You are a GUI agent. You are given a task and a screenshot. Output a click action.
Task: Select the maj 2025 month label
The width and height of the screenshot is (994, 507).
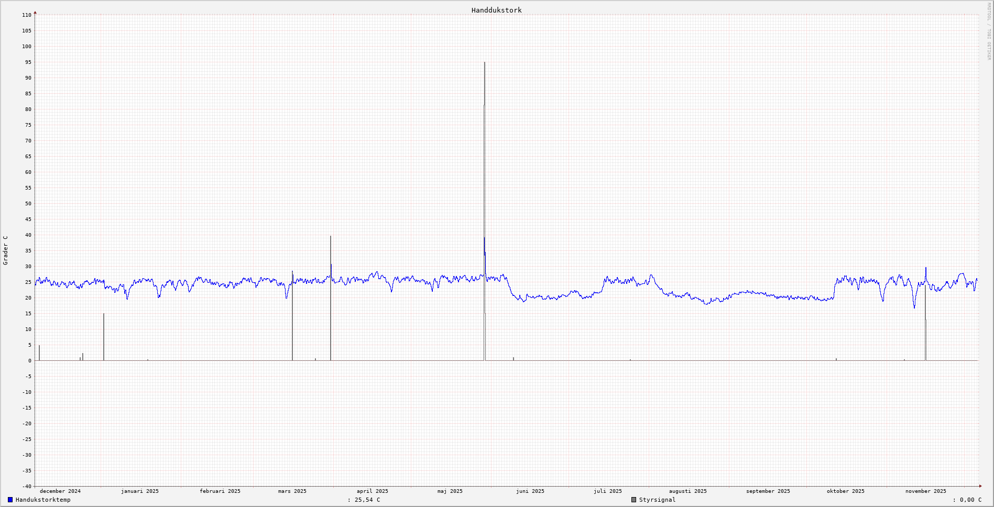pyautogui.click(x=450, y=491)
